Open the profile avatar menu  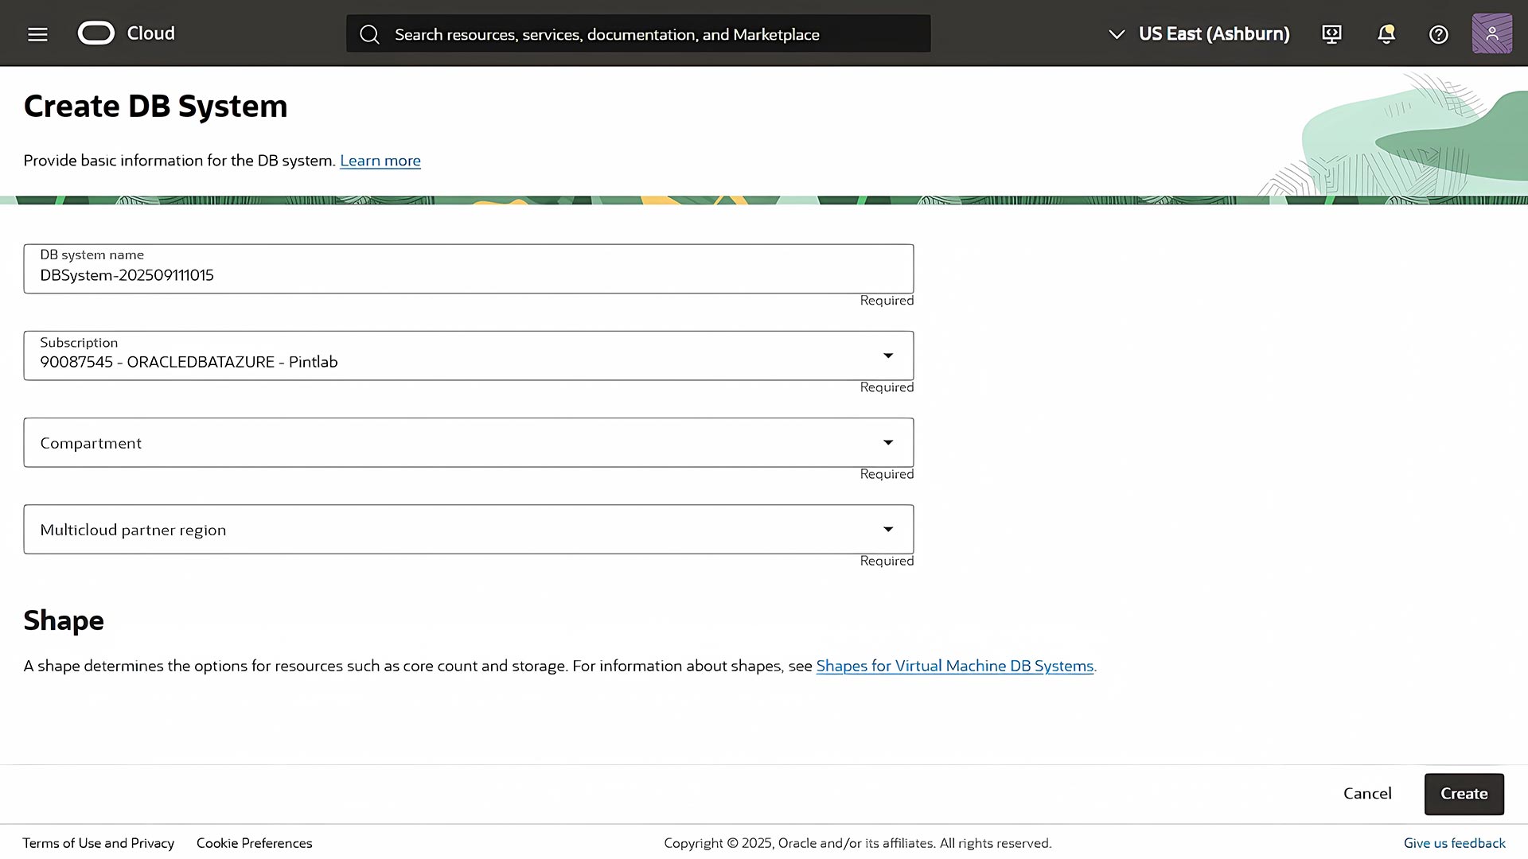(x=1491, y=33)
